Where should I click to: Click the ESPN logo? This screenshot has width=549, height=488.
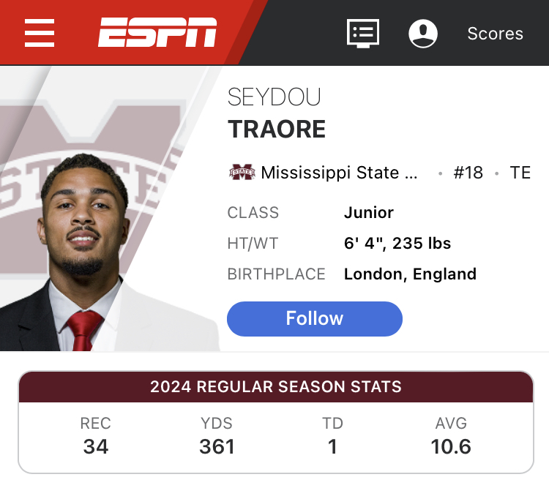tap(157, 32)
